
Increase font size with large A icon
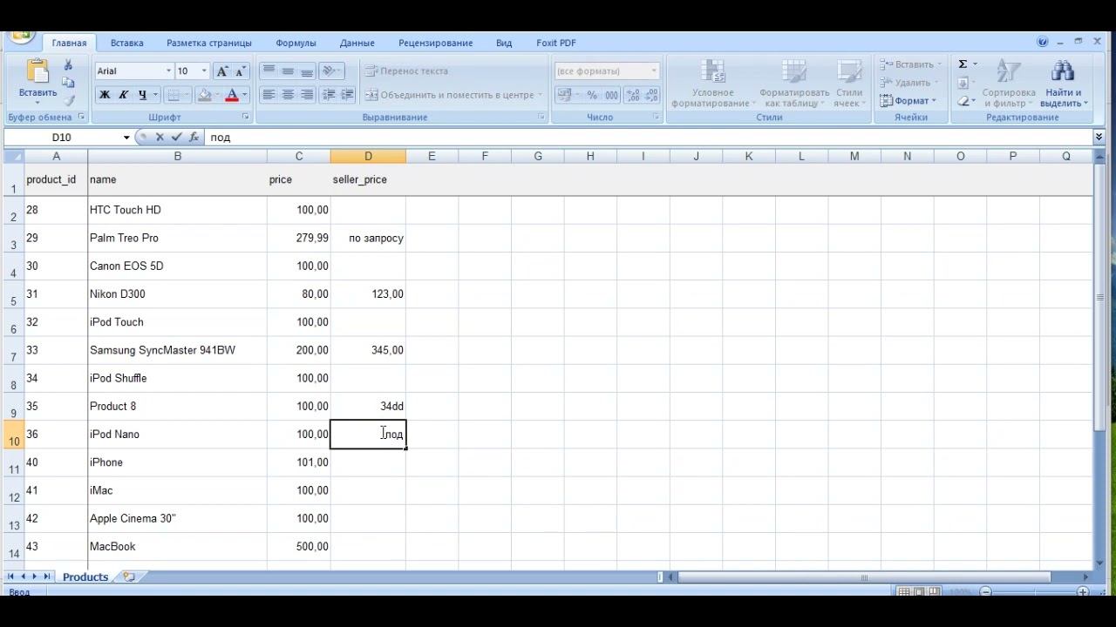tap(221, 71)
